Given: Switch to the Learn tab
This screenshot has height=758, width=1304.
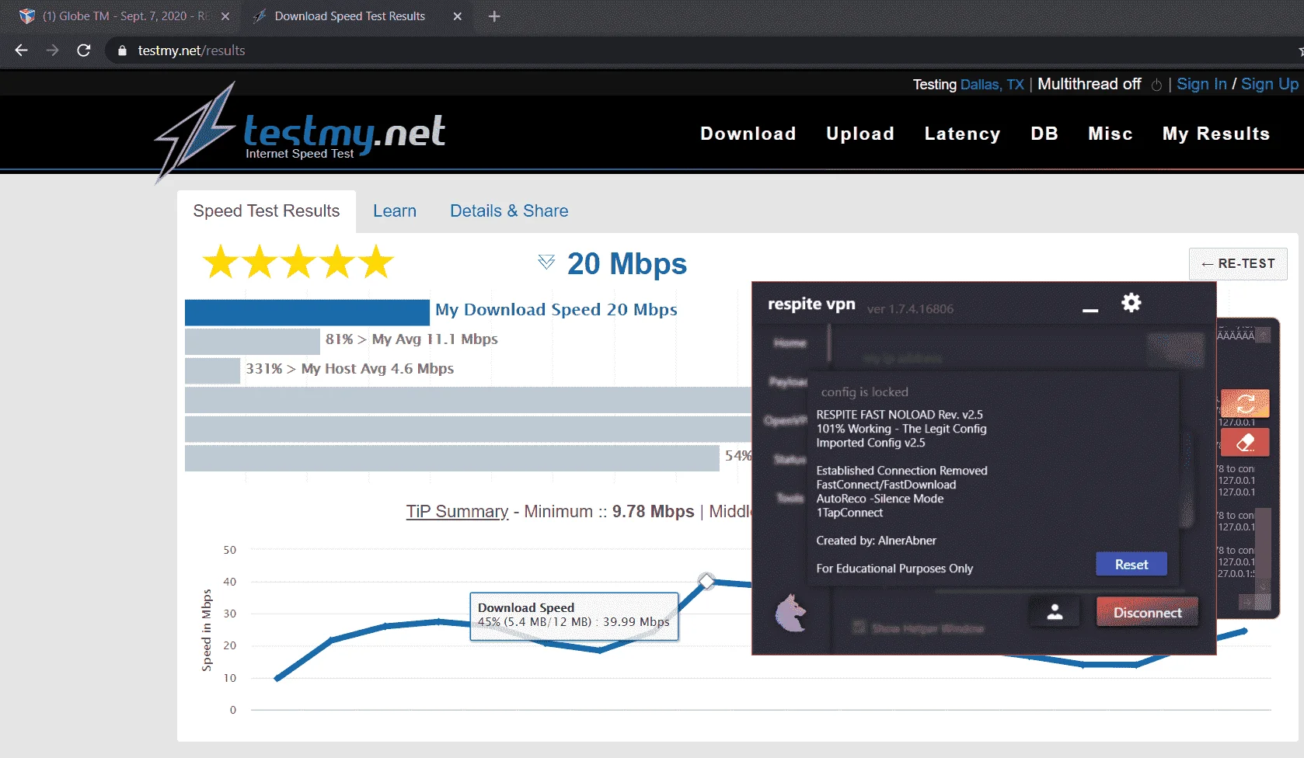Looking at the screenshot, I should 395,211.
